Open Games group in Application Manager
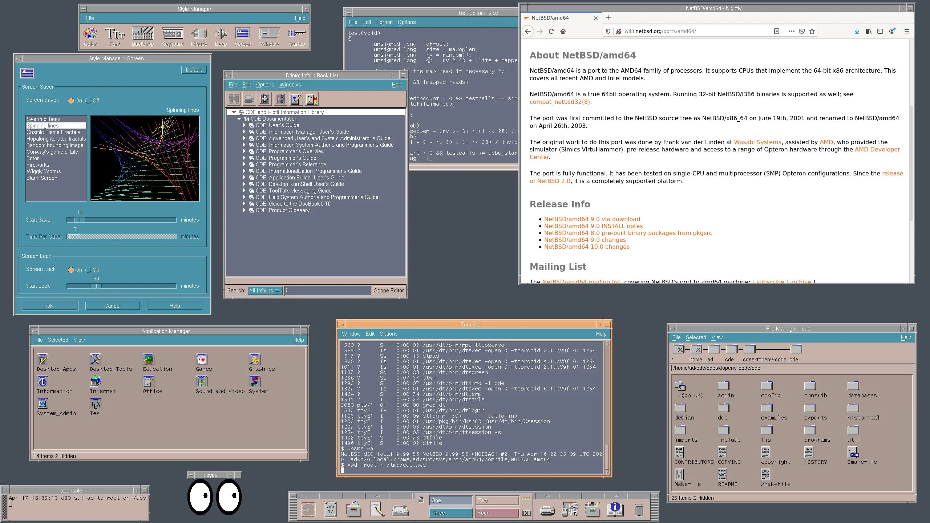This screenshot has width=930, height=523. [x=203, y=363]
